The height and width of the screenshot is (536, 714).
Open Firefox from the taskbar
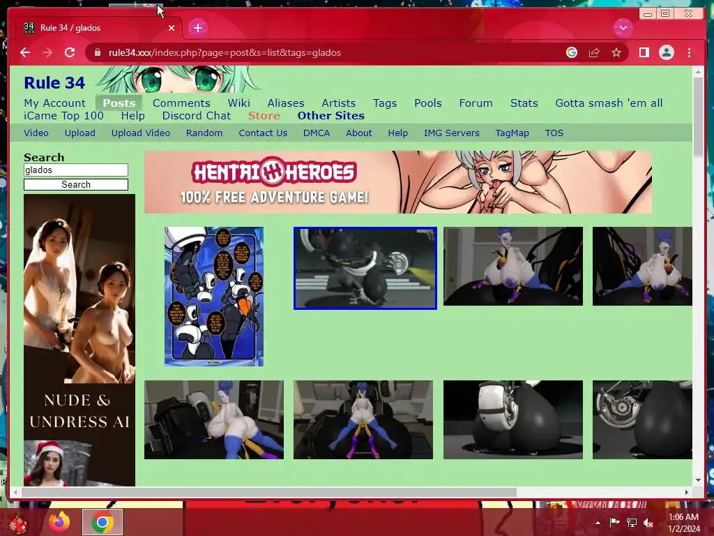[59, 522]
